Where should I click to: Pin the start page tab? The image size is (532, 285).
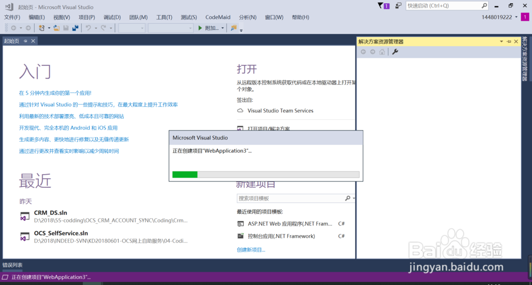pos(26,41)
